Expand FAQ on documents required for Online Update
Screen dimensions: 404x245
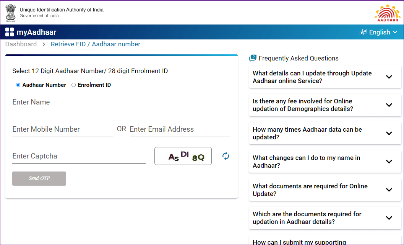coord(389,190)
